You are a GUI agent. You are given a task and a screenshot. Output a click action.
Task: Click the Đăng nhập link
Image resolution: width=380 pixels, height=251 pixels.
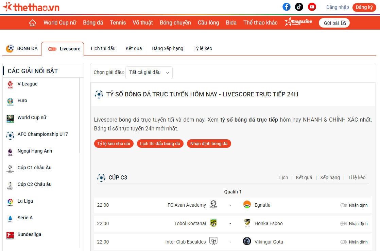point(338,7)
